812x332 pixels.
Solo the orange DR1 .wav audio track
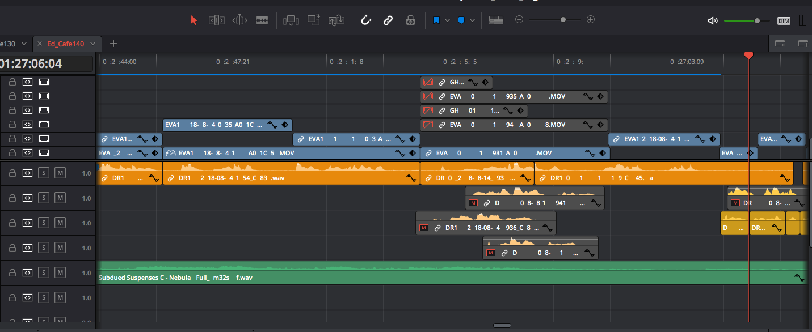tap(43, 173)
